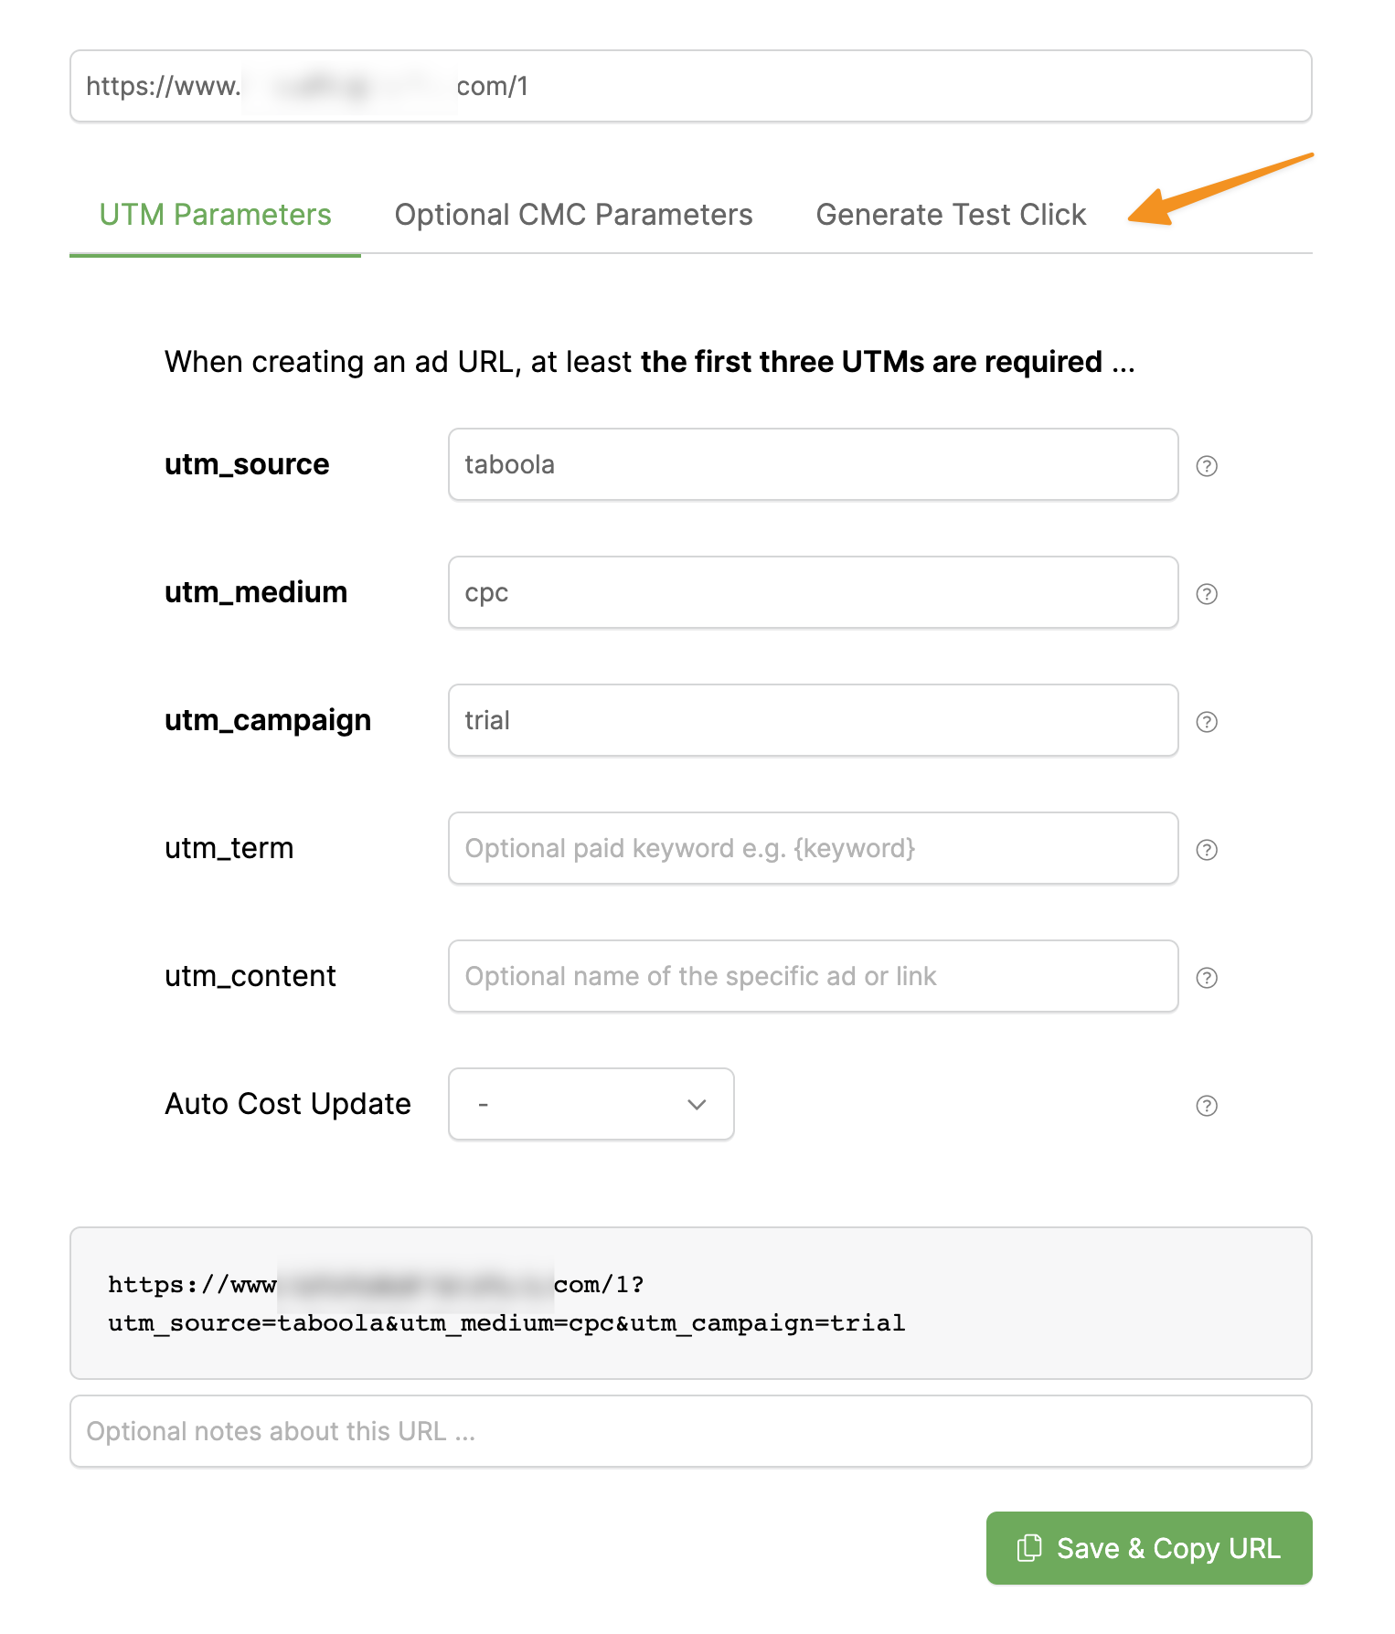This screenshot has width=1395, height=1634.
Task: Click the empty utm_term keyword field
Action: click(812, 848)
